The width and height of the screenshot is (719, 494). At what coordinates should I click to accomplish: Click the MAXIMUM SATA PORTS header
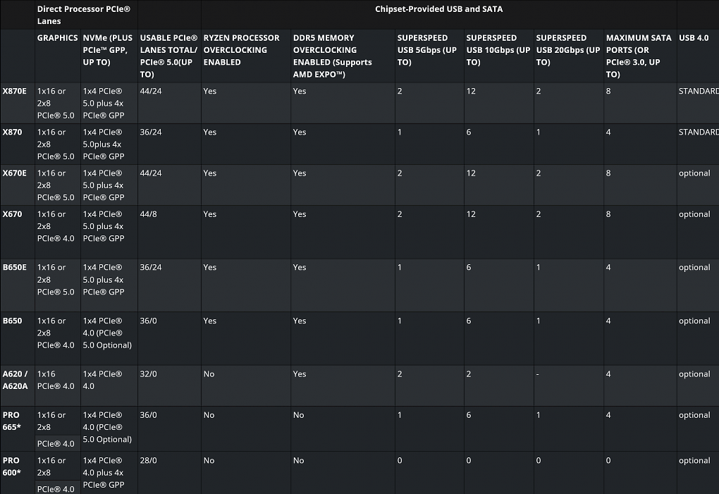click(639, 56)
